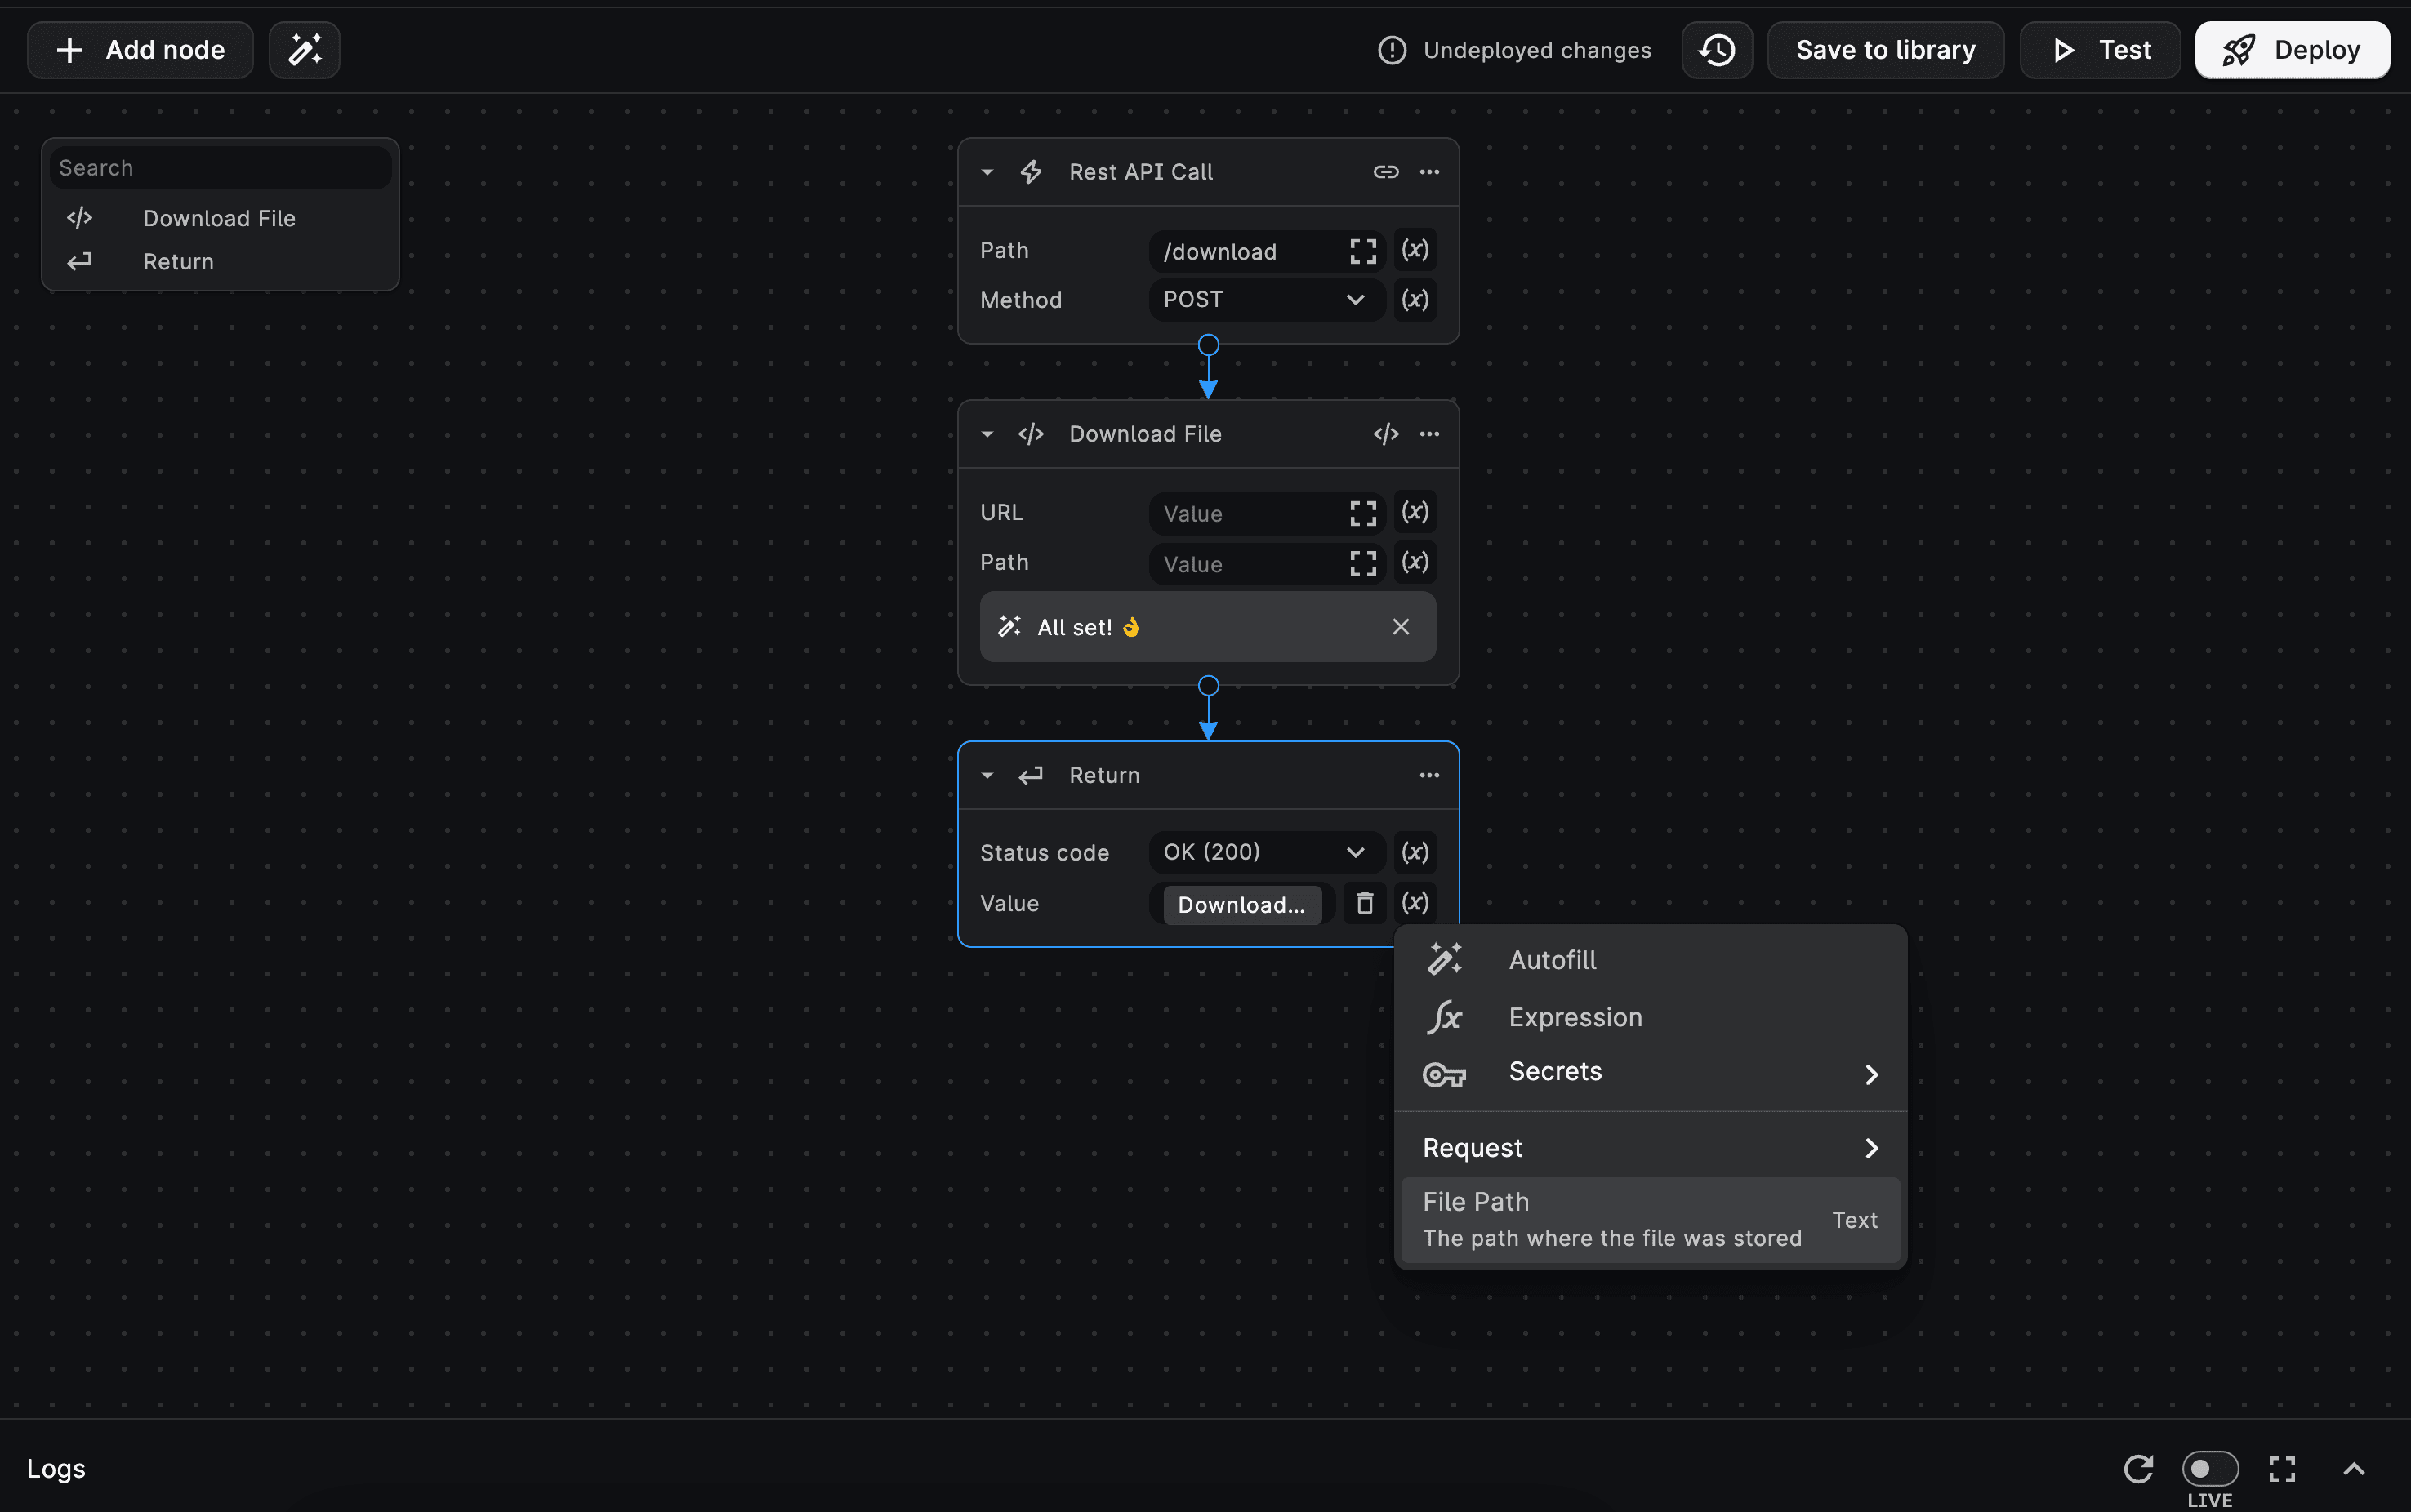Click the magic wand autofill toolbar icon
Image resolution: width=2411 pixels, height=1512 pixels.
(x=304, y=50)
